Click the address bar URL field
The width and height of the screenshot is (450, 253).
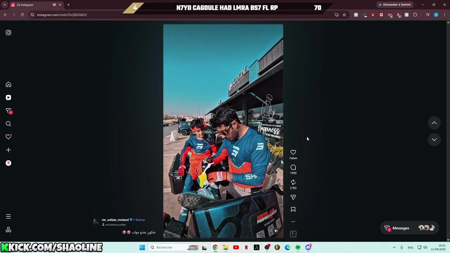click(x=183, y=15)
